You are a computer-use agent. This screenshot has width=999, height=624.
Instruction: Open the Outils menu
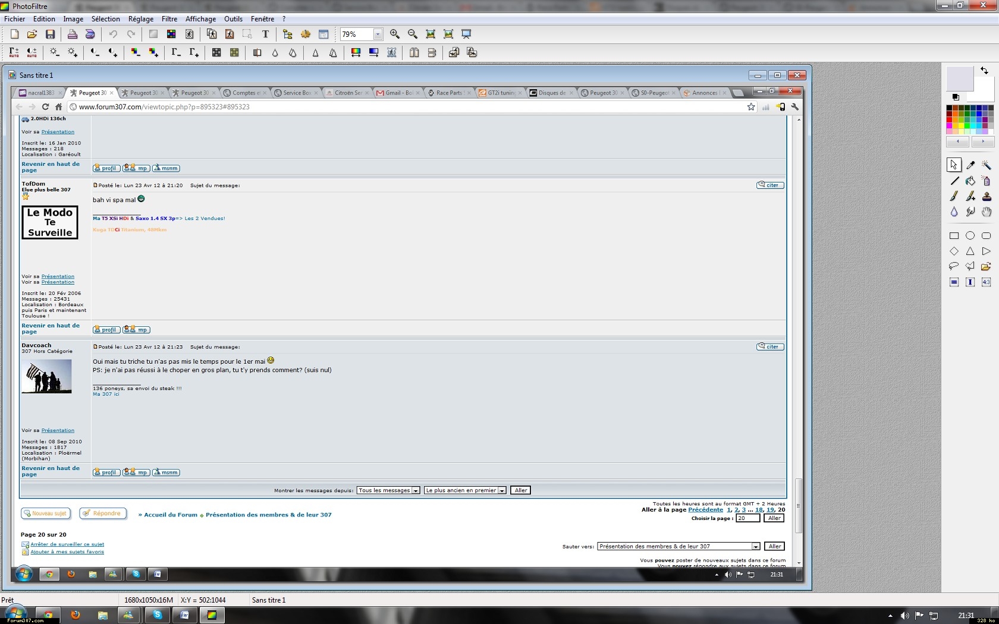pos(233,19)
